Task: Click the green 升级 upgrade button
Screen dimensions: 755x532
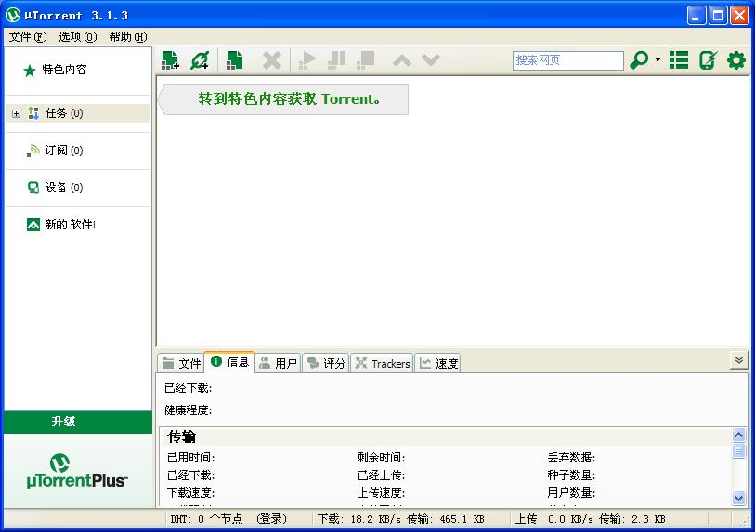Action: [x=78, y=422]
